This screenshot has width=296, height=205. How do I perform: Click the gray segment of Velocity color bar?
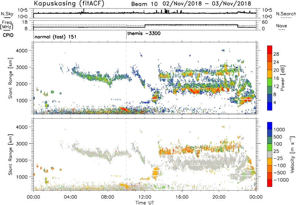tap(270, 155)
